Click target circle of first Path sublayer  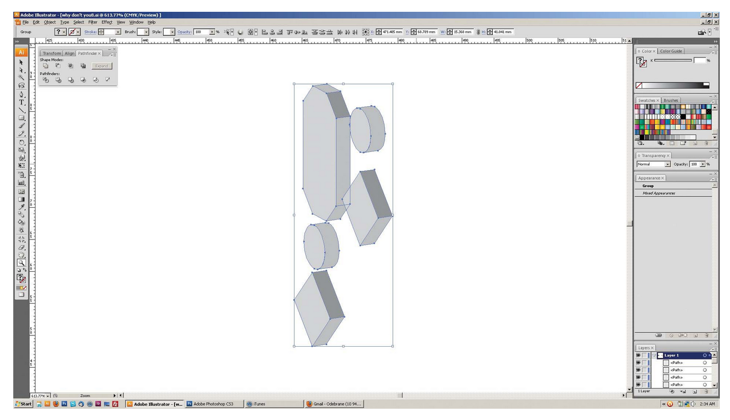(x=705, y=363)
